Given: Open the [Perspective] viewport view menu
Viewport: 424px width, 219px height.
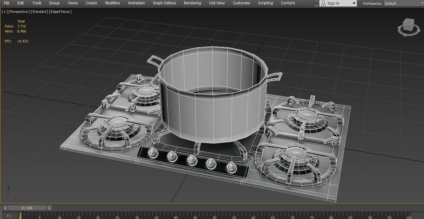Looking at the screenshot, I should [x=19, y=12].
